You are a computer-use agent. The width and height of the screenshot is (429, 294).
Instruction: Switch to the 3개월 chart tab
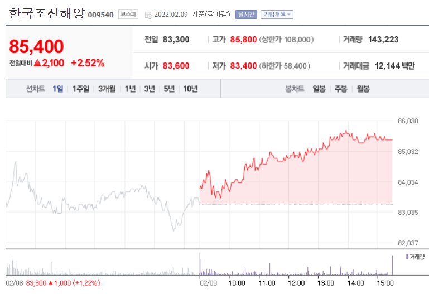click(107, 89)
